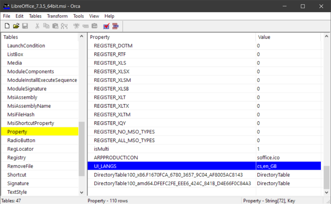Click the Paste clipboard toolbar icon

click(x=55, y=26)
